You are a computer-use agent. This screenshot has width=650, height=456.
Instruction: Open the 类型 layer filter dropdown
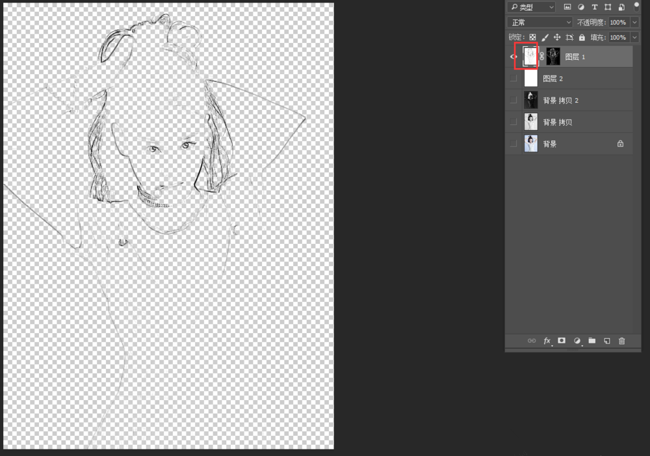click(x=530, y=7)
